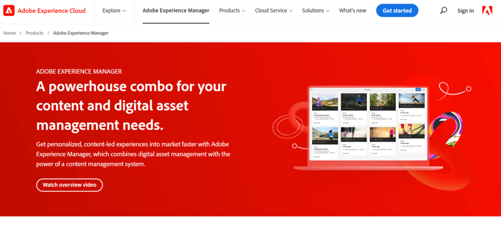The height and width of the screenshot is (251, 501).
Task: Click the Sign In link
Action: pyautogui.click(x=465, y=11)
